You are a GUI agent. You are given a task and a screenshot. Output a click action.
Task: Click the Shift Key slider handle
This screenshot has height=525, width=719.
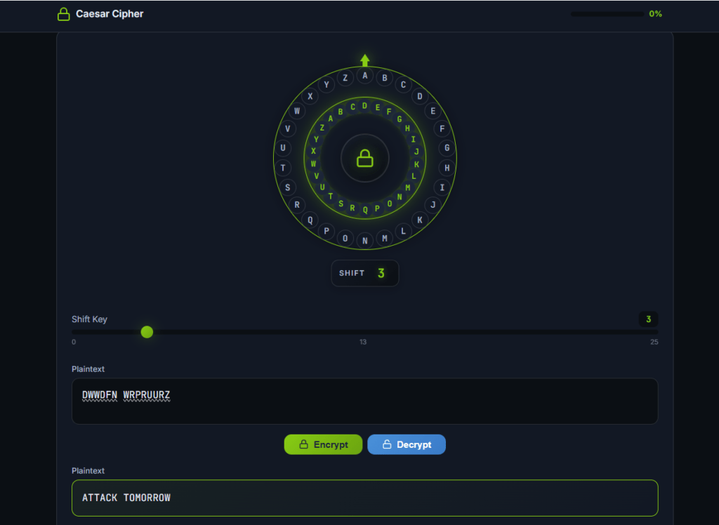[x=147, y=332]
